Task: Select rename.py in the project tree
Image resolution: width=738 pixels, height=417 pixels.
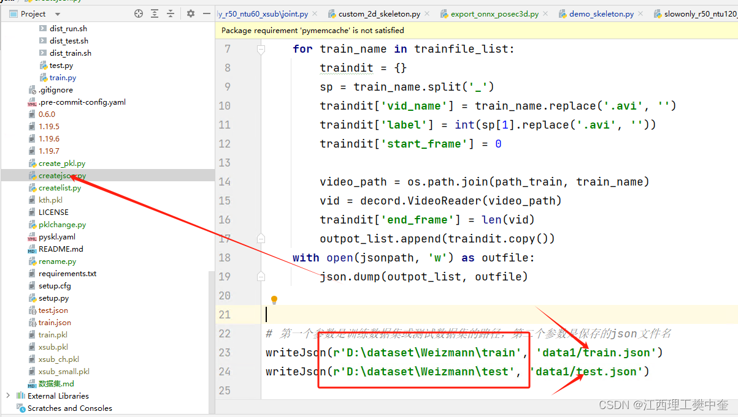Action: 57,261
